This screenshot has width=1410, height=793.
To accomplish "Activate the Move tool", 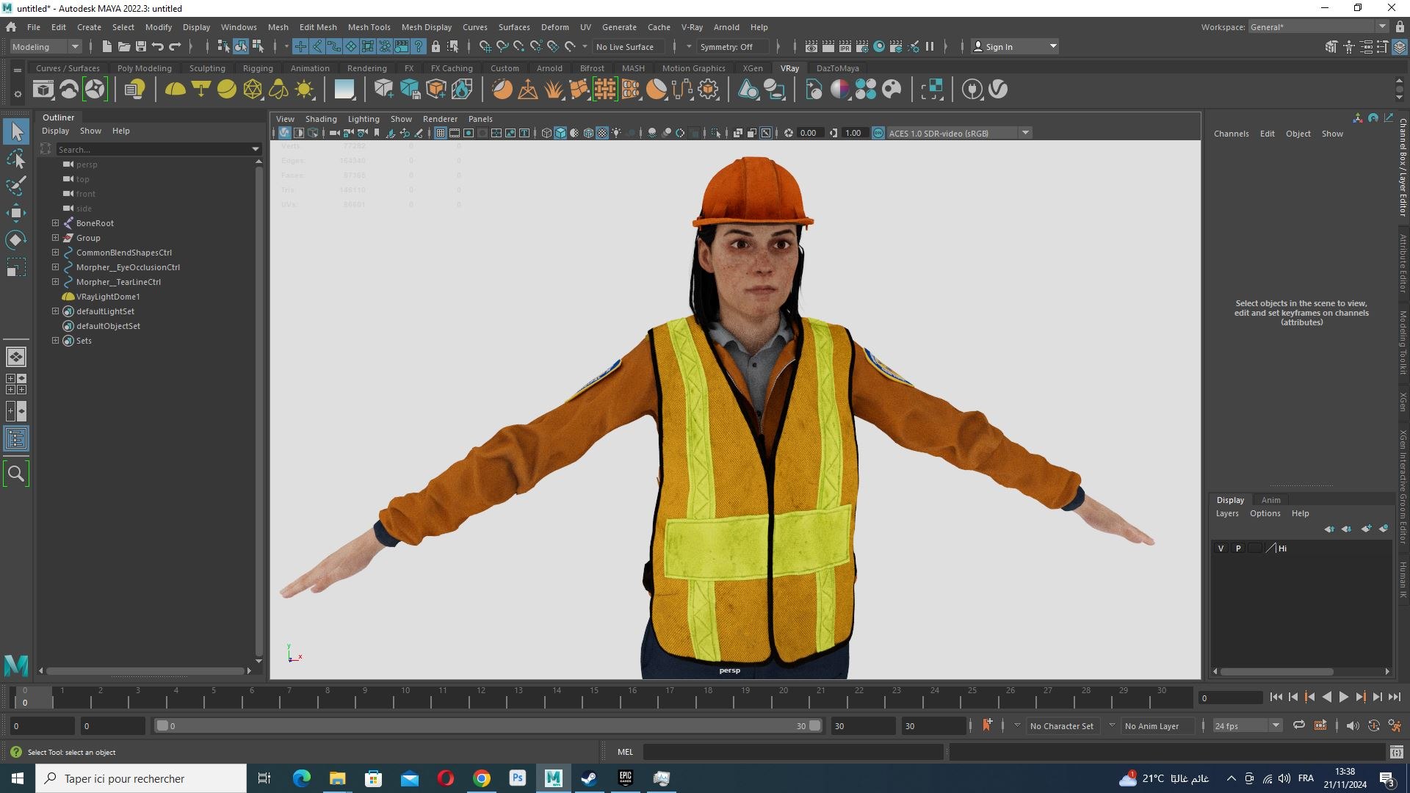I will pyautogui.click(x=16, y=213).
